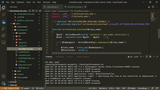The height and width of the screenshot is (90, 160).
Task: Open the Manage gear icon
Action: (3, 83)
